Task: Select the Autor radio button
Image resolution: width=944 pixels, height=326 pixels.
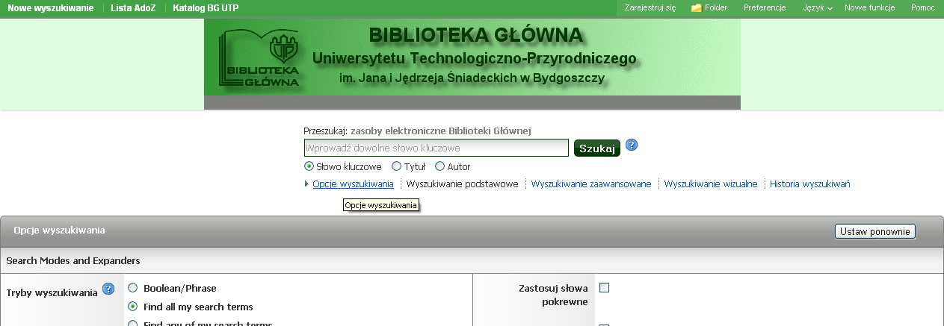Action: pyautogui.click(x=439, y=166)
